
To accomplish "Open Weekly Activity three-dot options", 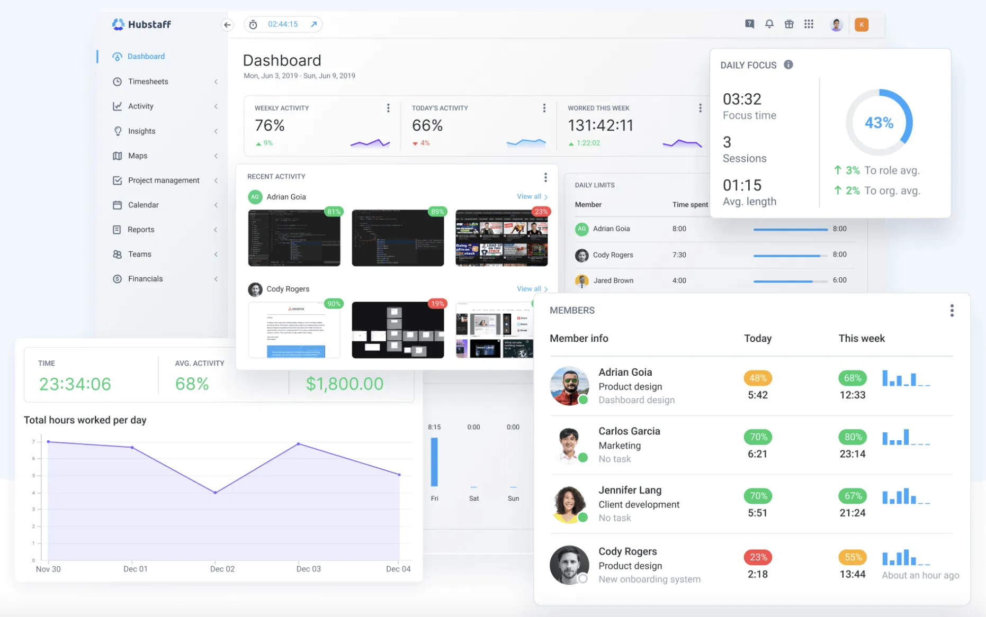I will click(x=388, y=108).
